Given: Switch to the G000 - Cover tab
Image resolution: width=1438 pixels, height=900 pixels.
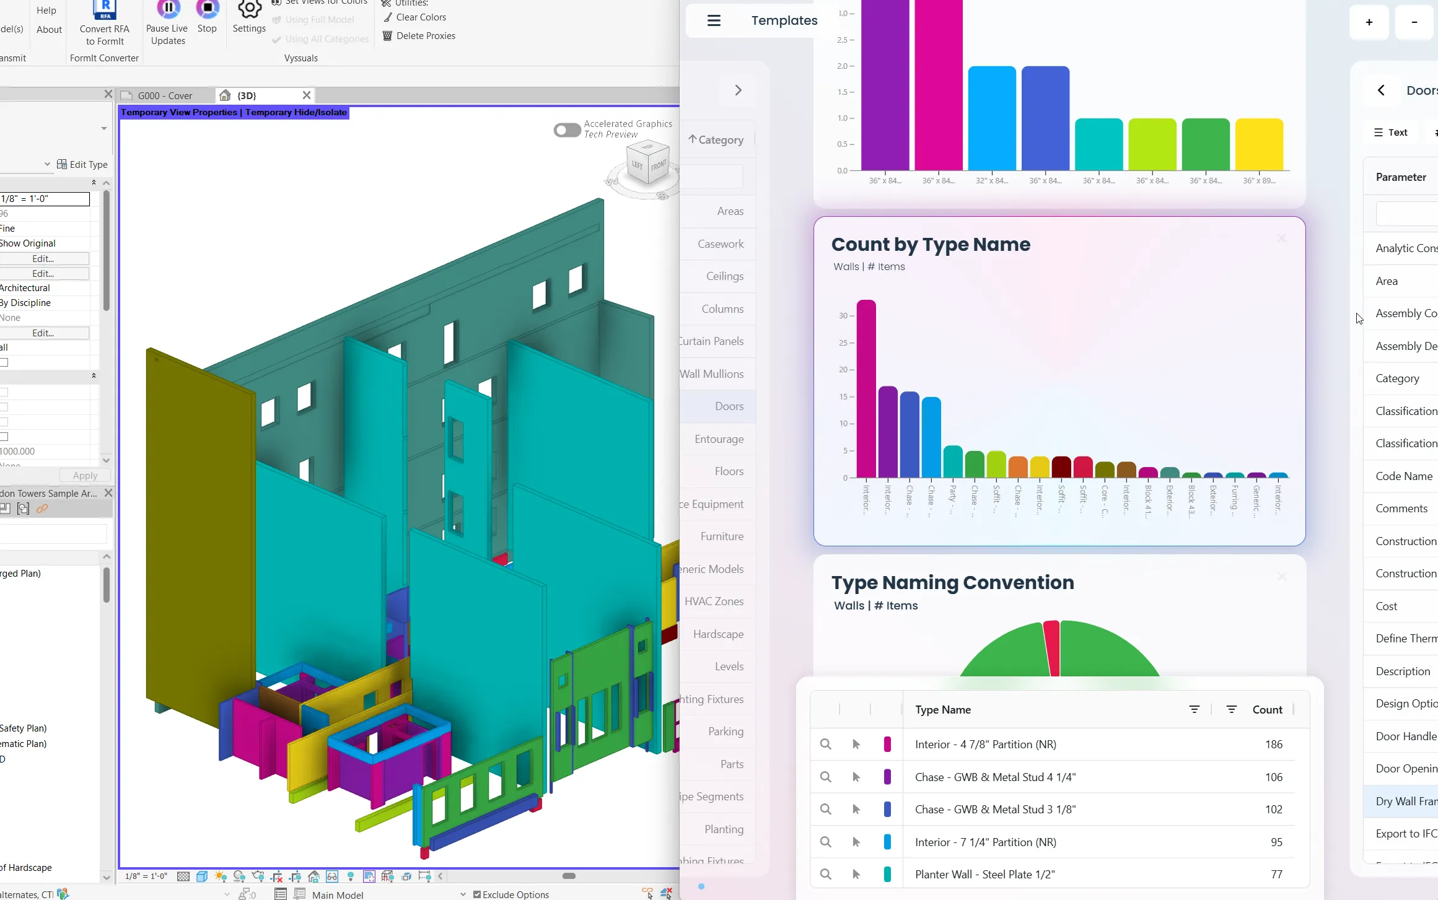Looking at the screenshot, I should (164, 95).
